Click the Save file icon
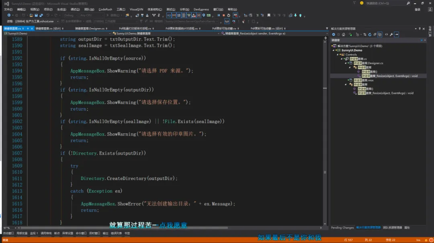The width and height of the screenshot is (434, 243). [x=36, y=15]
